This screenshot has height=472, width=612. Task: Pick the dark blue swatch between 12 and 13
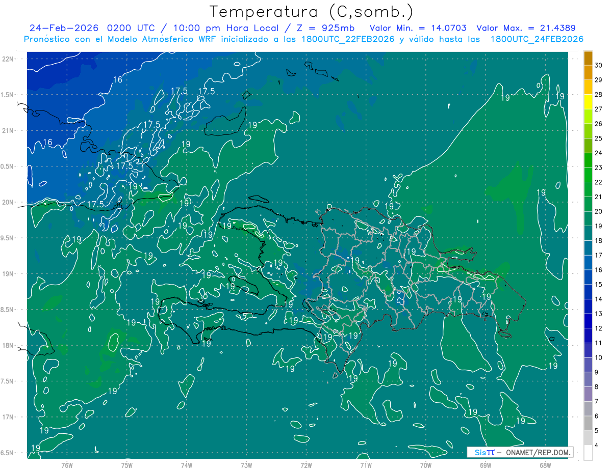tap(588, 321)
